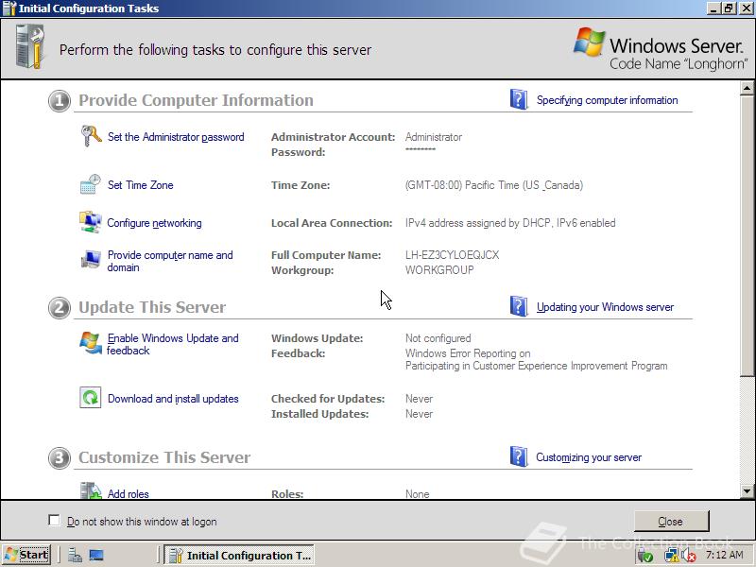Open Provide computer name and domain link
Viewport: 756px width, 567px height.
click(x=170, y=261)
